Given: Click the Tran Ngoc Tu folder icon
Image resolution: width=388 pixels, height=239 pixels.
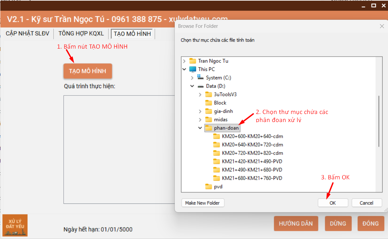Looking at the screenshot, I should pos(192,61).
